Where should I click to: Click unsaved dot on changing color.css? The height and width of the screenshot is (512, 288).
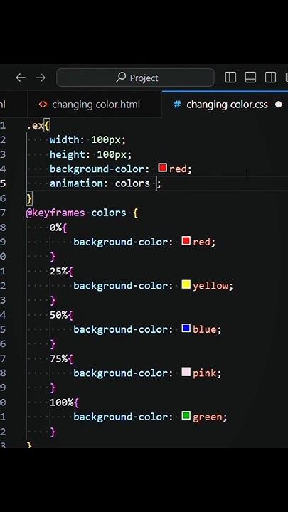click(279, 105)
